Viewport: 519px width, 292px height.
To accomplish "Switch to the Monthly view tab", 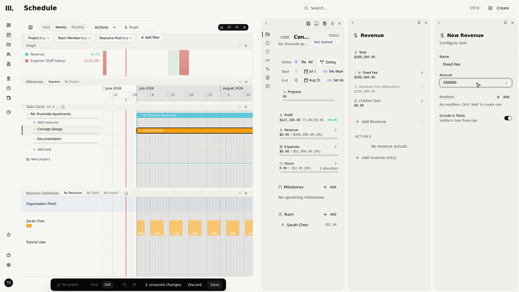I will click(78, 27).
